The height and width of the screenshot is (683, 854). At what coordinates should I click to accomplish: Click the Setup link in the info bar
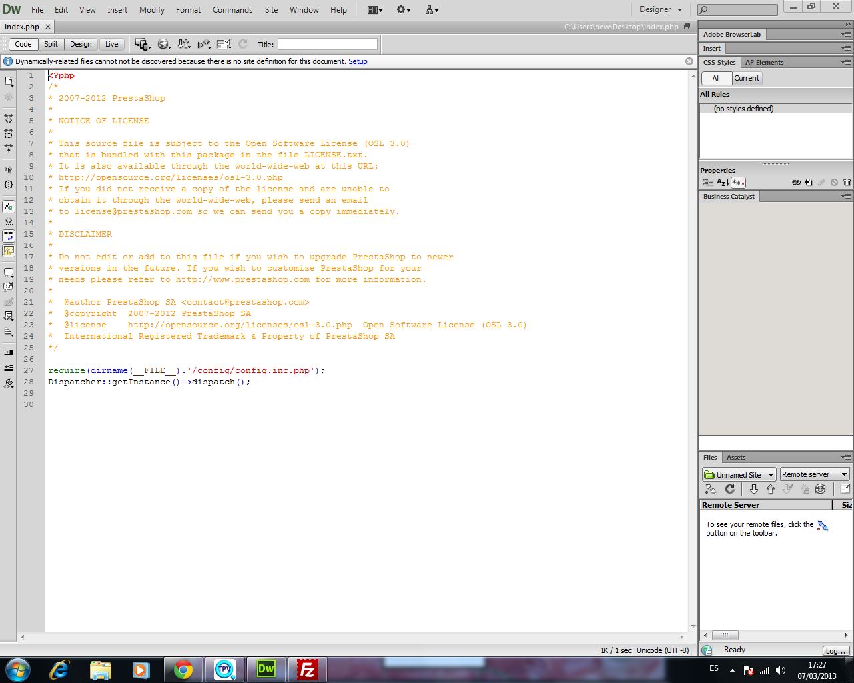[358, 61]
